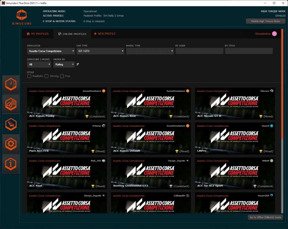Click Disable High Torque Mode button
The height and width of the screenshot is (229, 288).
point(266,21)
